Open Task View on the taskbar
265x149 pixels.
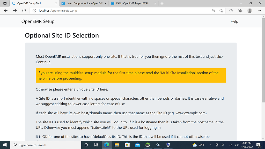coord(96,145)
